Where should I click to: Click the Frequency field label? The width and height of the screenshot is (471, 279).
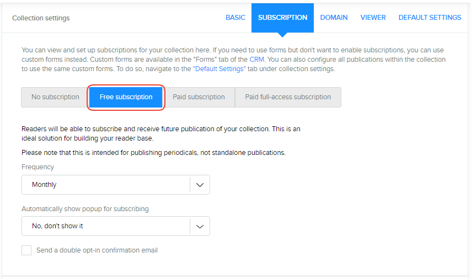click(x=38, y=167)
